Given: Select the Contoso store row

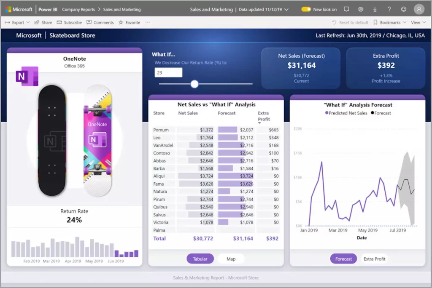Looking at the screenshot, I should [216, 153].
